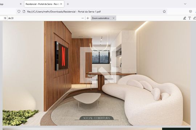Click the living room render PDF page image
This screenshot has width=196, height=130.
pyautogui.click(x=97, y=73)
